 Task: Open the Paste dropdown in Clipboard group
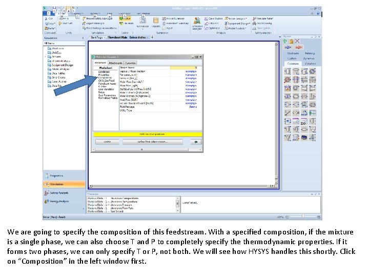tap(50, 28)
